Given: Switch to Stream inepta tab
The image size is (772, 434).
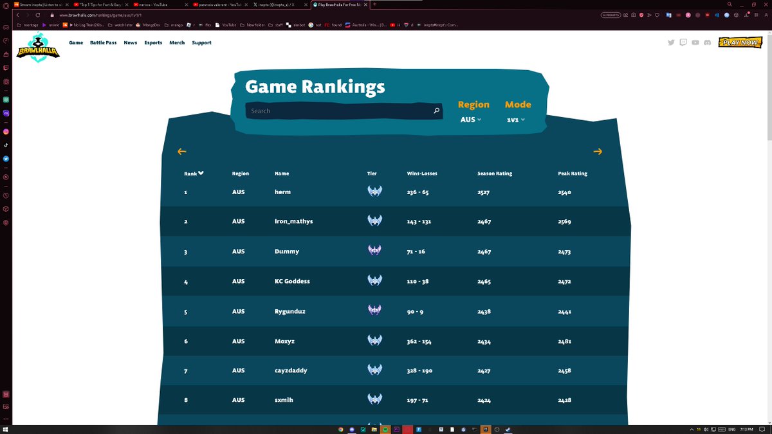Looking at the screenshot, I should tap(41, 4).
